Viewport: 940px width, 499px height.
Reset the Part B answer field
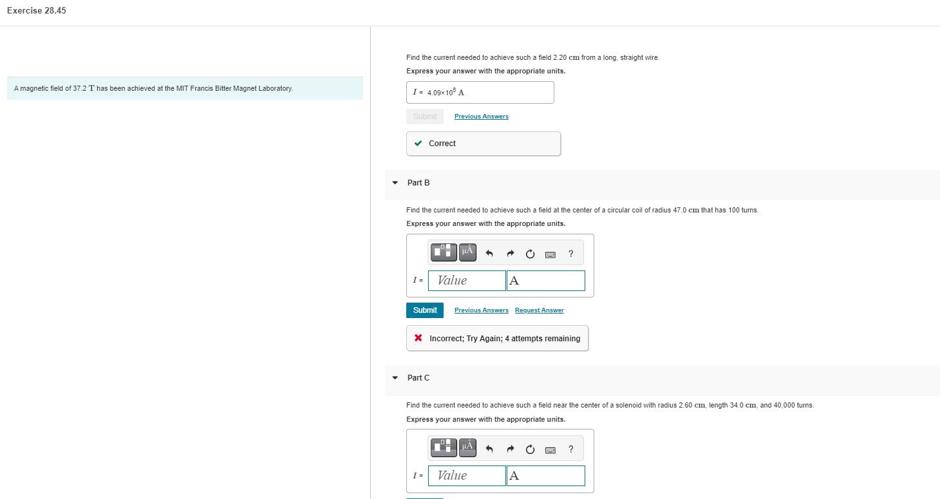[x=530, y=254]
